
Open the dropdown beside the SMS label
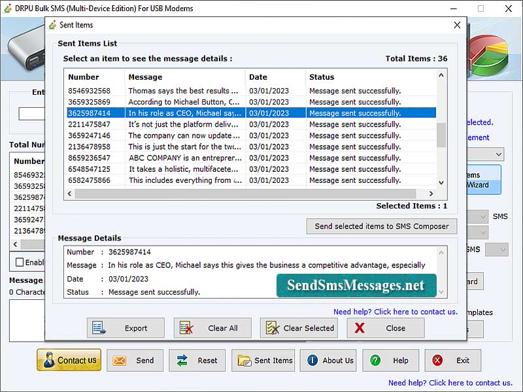pos(479,216)
